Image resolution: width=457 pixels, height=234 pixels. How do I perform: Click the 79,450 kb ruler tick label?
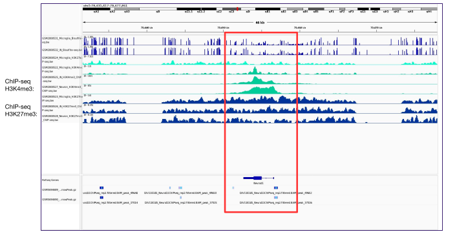(x=223, y=28)
